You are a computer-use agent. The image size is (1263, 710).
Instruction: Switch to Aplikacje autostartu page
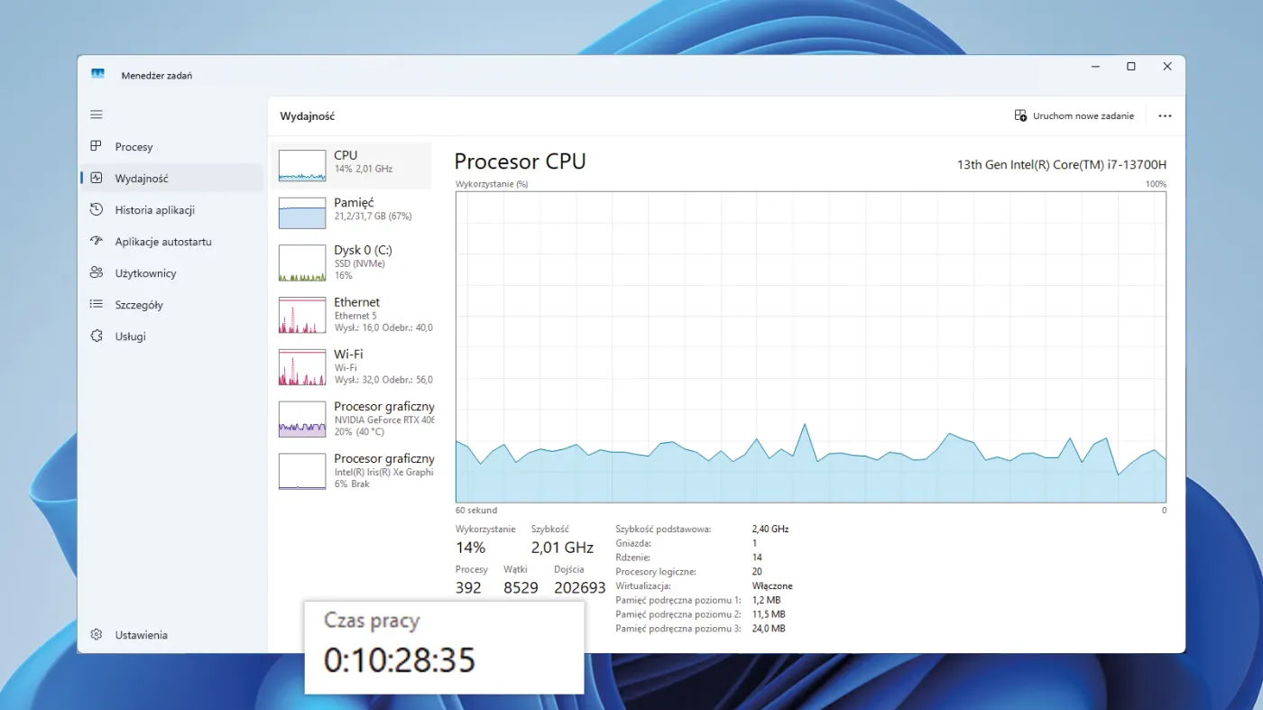[x=163, y=242]
